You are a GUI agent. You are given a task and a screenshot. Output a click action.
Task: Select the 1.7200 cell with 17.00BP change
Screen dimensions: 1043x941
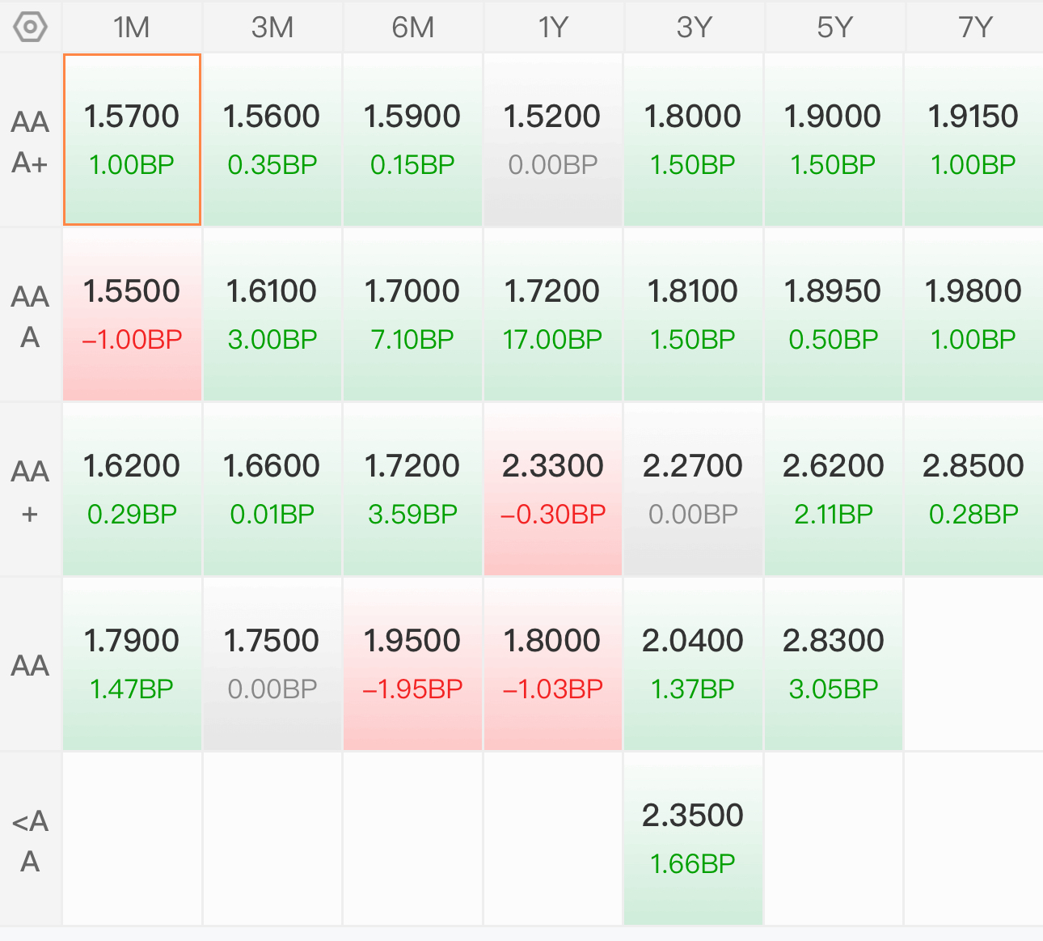pos(553,315)
